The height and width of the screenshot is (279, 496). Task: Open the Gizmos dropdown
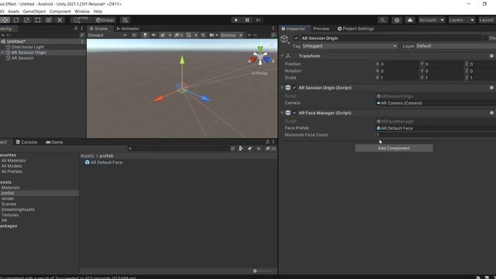[231, 35]
